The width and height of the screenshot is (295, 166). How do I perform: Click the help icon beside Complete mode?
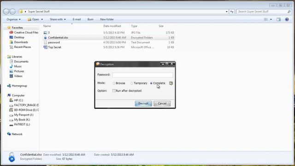coord(171,83)
